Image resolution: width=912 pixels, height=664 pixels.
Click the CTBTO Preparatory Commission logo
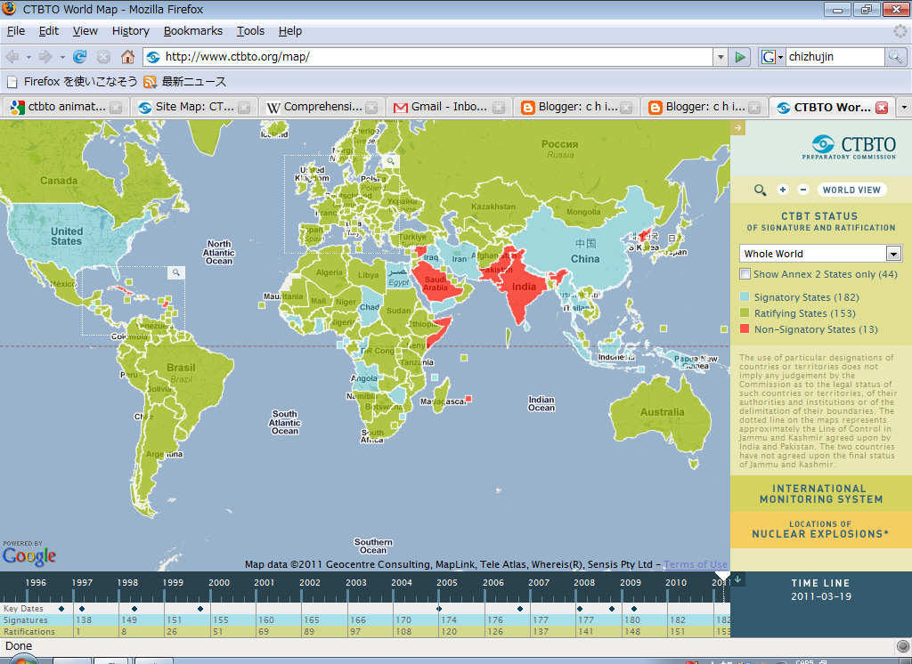pyautogui.click(x=849, y=147)
